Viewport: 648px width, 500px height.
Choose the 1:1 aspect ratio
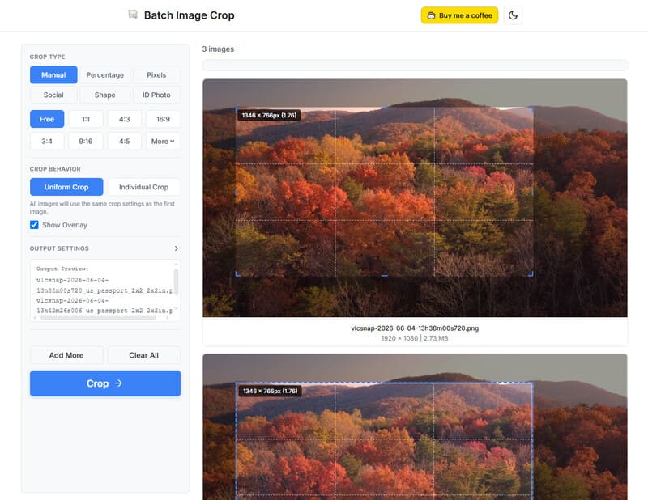coord(86,119)
